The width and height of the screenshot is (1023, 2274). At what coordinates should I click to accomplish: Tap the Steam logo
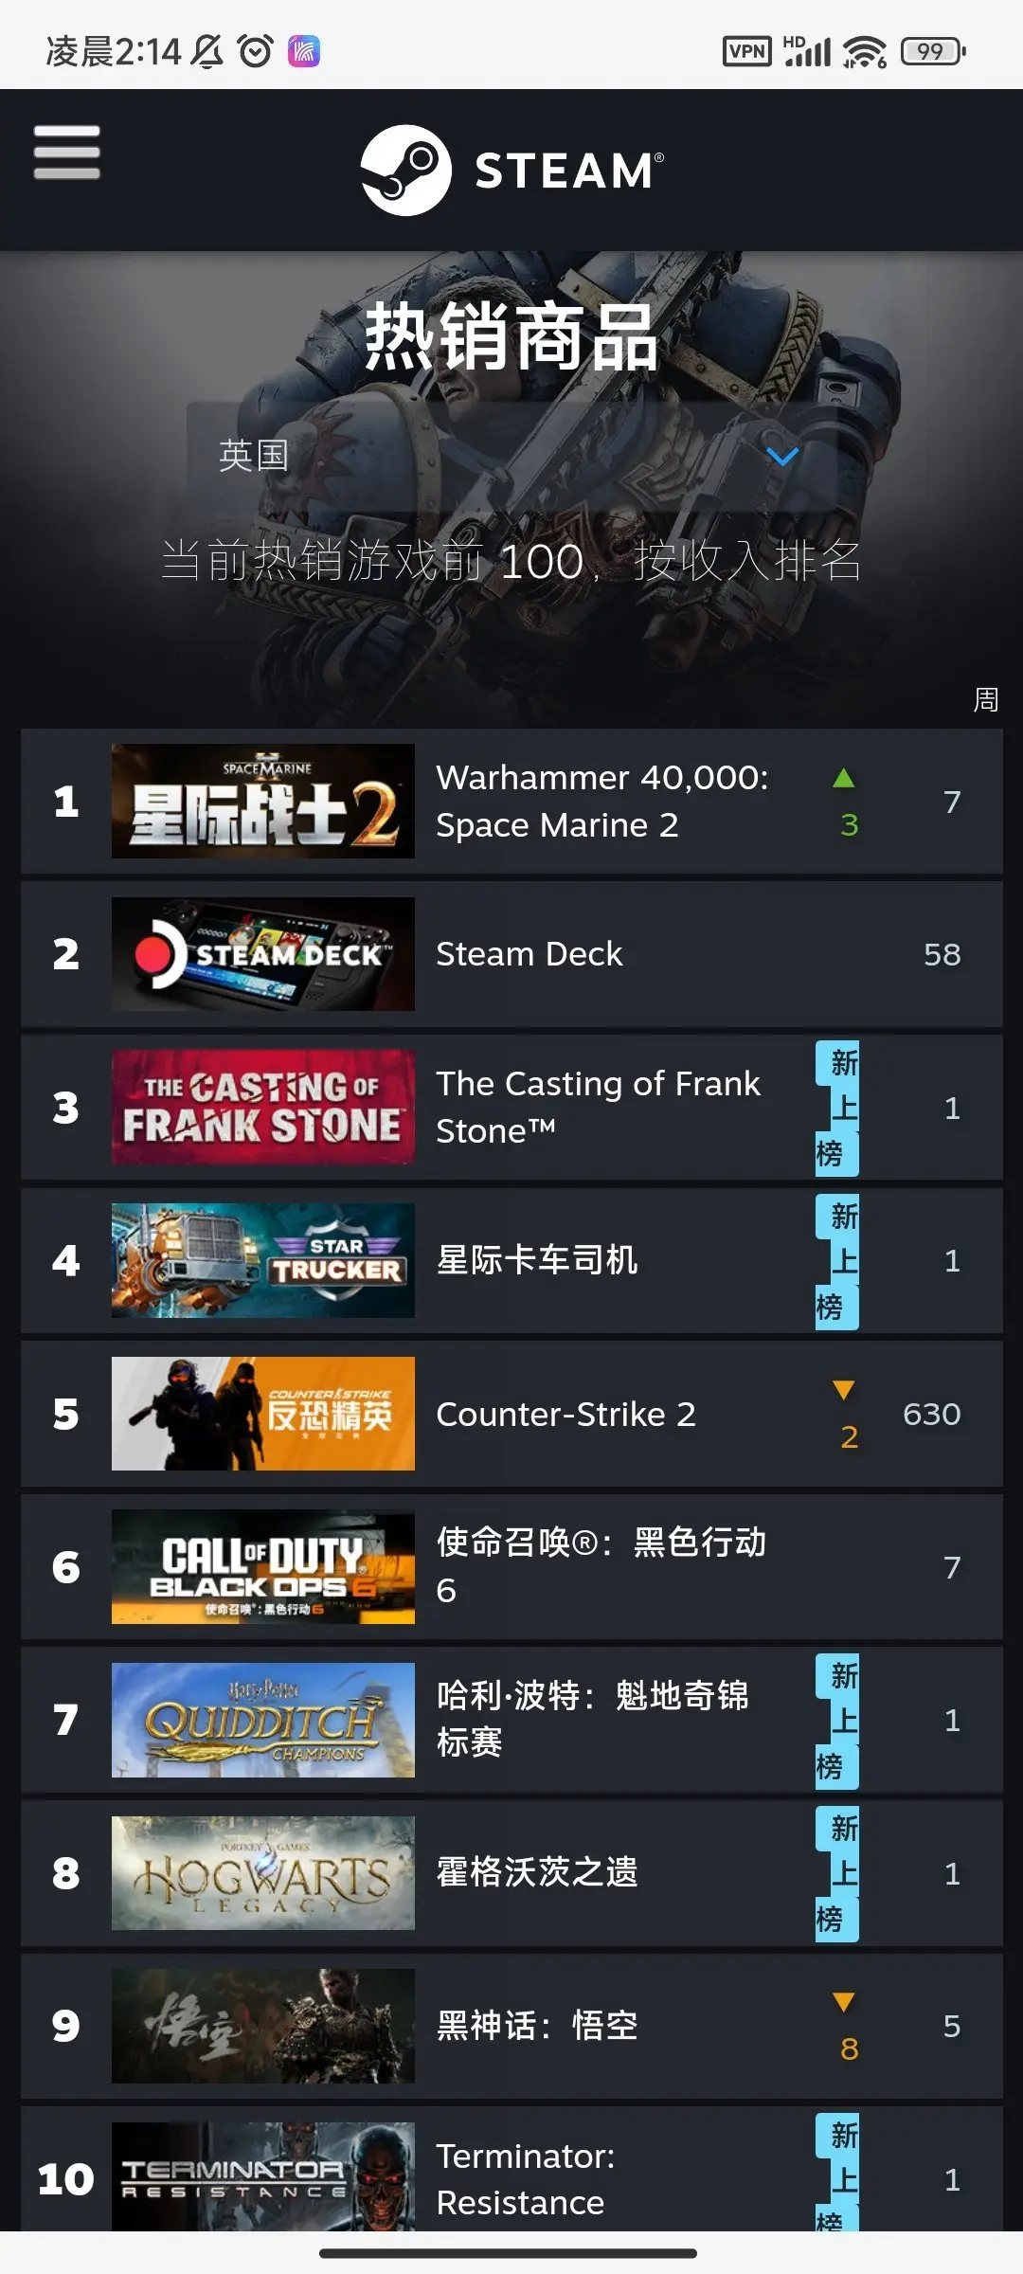(511, 171)
